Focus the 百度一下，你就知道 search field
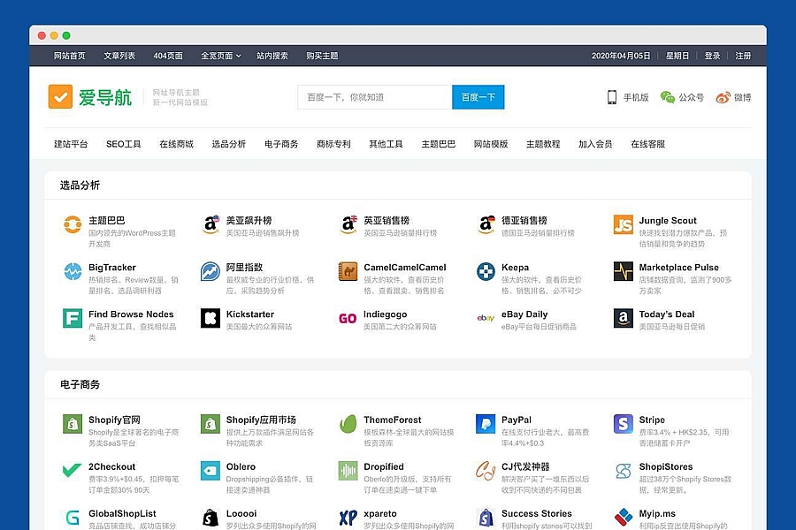796x530 pixels. 375,97
